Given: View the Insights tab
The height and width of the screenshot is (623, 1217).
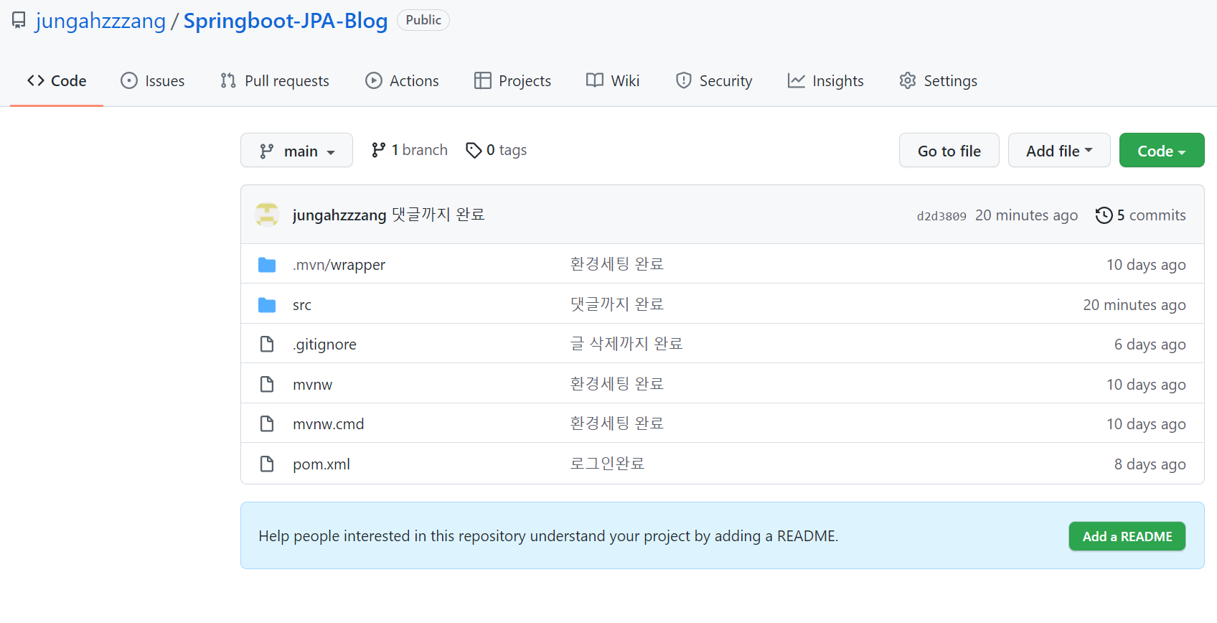Looking at the screenshot, I should pos(826,81).
